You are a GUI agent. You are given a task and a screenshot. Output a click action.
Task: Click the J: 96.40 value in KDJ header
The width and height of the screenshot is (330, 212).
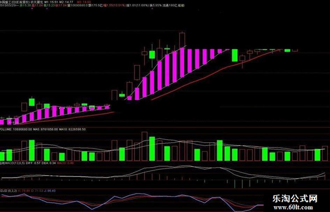coord(50,191)
